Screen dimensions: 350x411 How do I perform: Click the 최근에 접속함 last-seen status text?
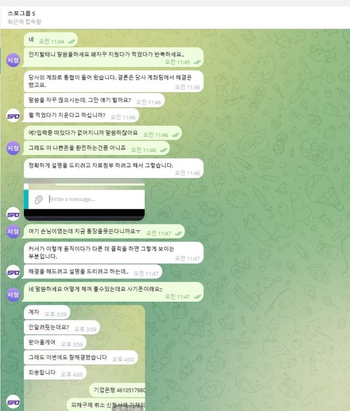24,22
